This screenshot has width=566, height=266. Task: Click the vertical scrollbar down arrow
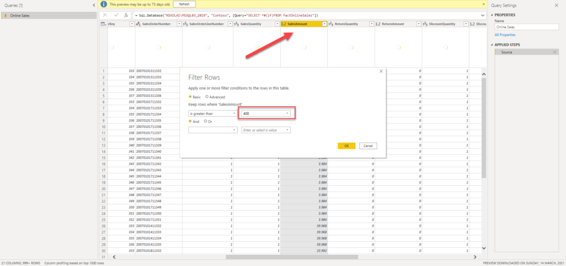click(484, 248)
